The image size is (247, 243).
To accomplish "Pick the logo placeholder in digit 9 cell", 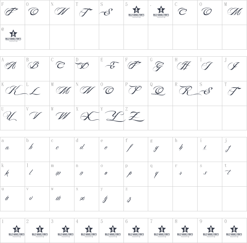I will point(210,231).
